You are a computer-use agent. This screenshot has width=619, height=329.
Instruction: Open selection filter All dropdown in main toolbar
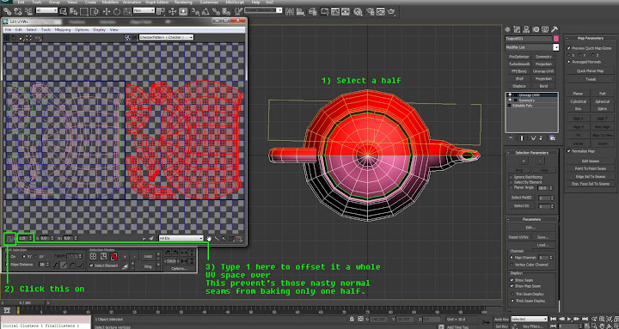[x=46, y=10]
